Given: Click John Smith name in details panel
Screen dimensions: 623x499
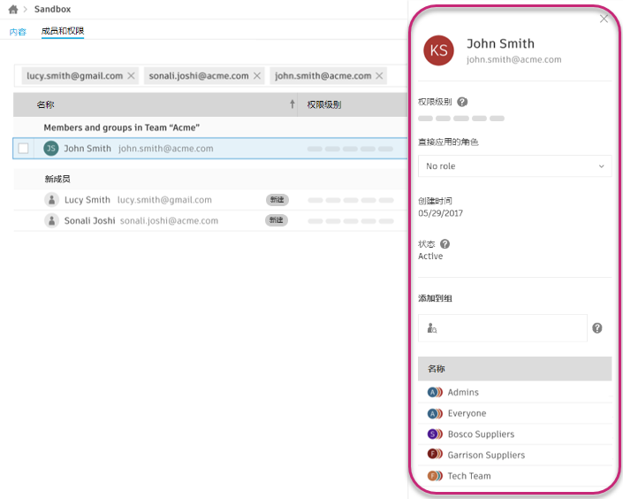Looking at the screenshot, I should coord(501,43).
